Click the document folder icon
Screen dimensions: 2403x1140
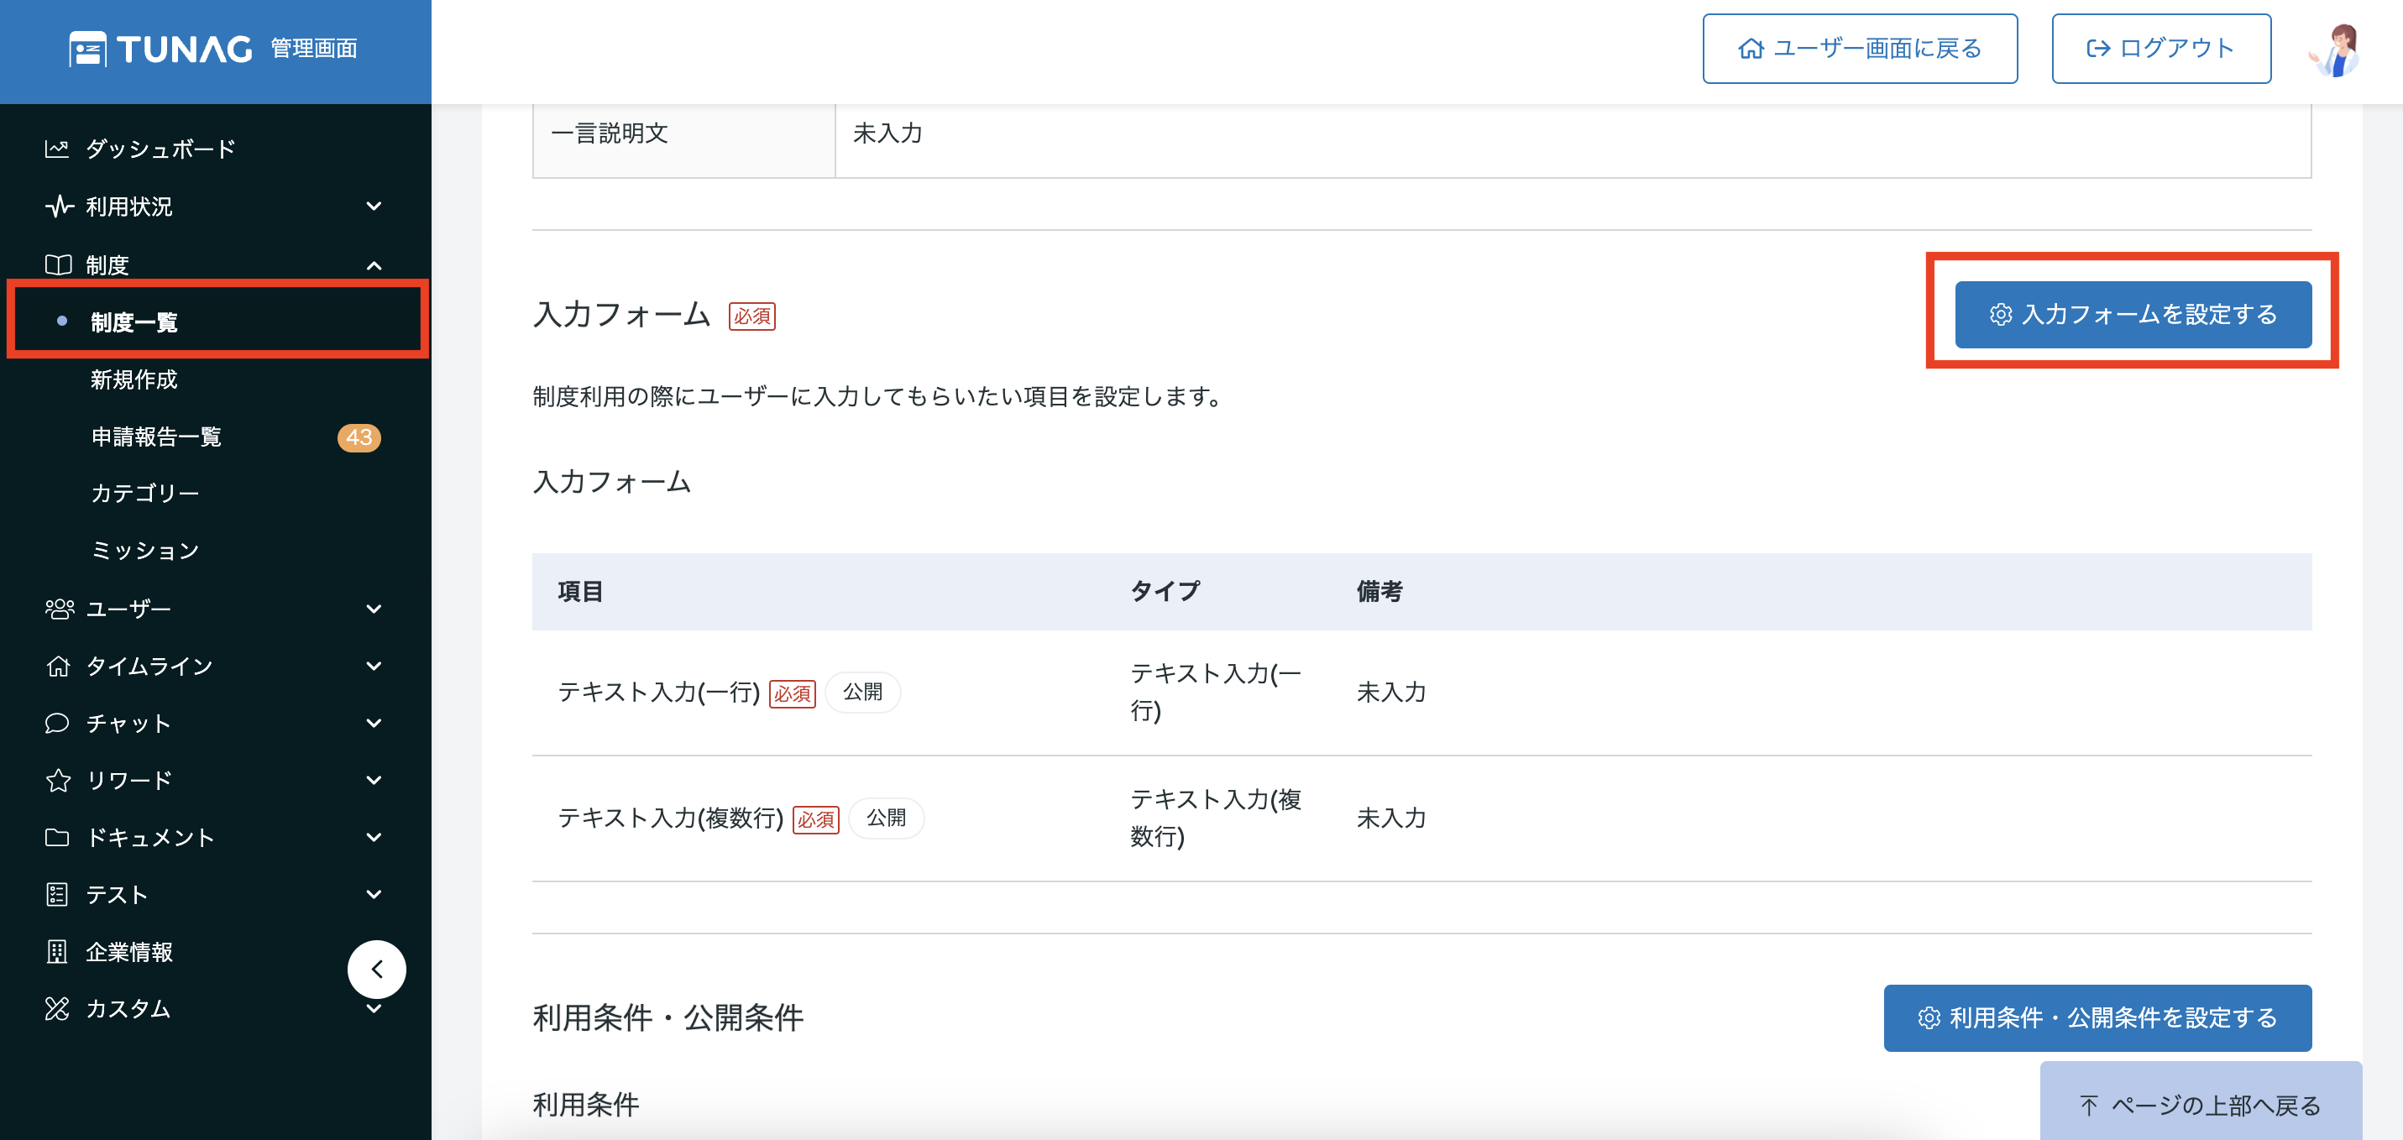(57, 837)
